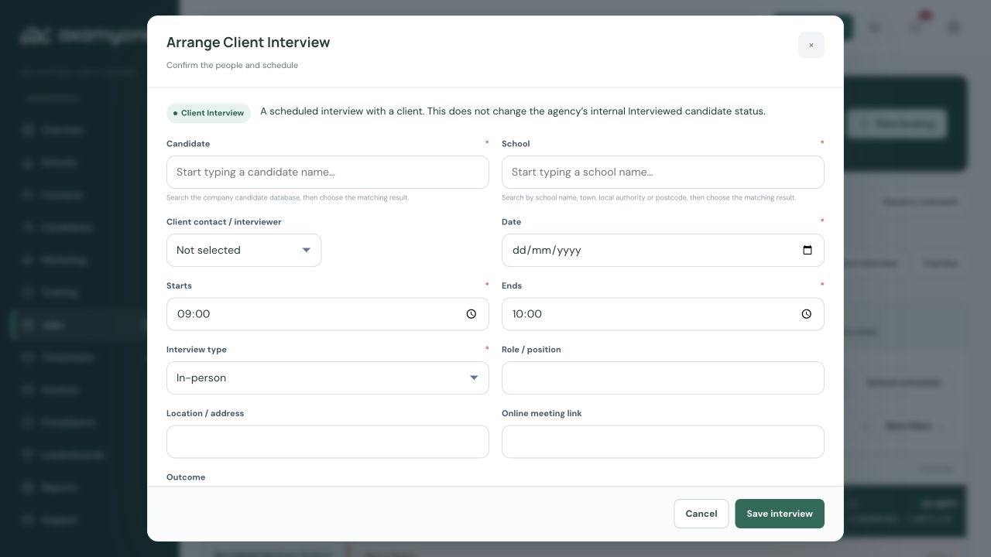991x557 pixels.
Task: Save the interview
Action: [780, 514]
